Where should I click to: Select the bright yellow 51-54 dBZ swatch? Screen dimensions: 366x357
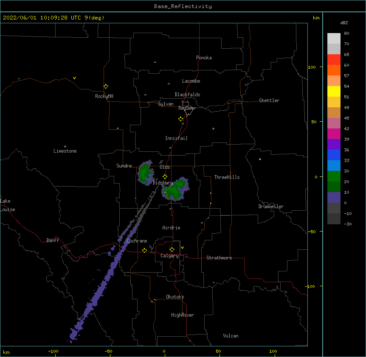pyautogui.click(x=334, y=91)
